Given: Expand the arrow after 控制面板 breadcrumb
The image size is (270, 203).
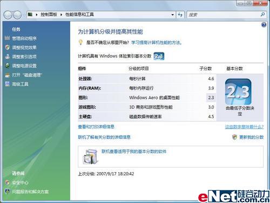Looking at the screenshot, I should 61,15.
